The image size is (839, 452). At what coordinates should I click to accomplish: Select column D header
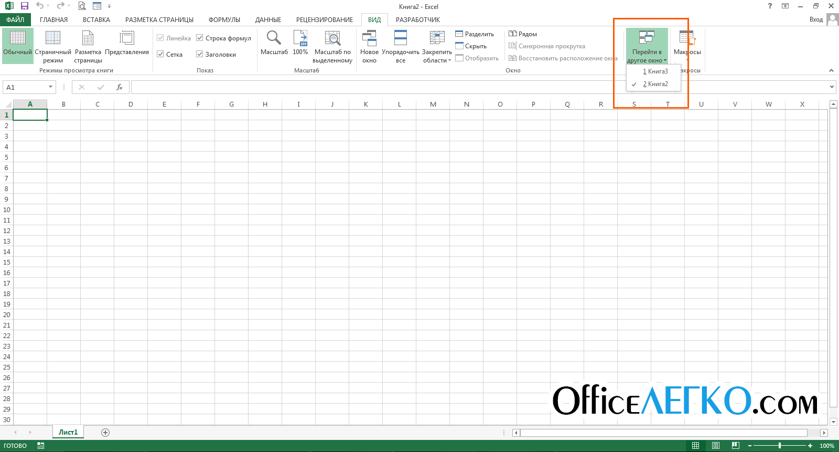click(x=131, y=104)
